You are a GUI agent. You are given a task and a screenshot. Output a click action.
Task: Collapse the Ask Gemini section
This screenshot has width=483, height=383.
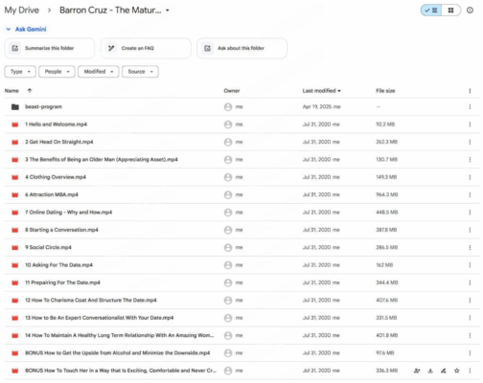[9, 29]
